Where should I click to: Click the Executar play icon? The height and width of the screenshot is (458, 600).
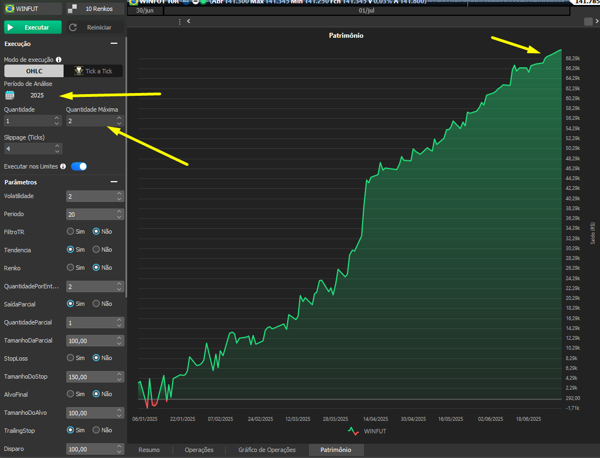point(11,27)
